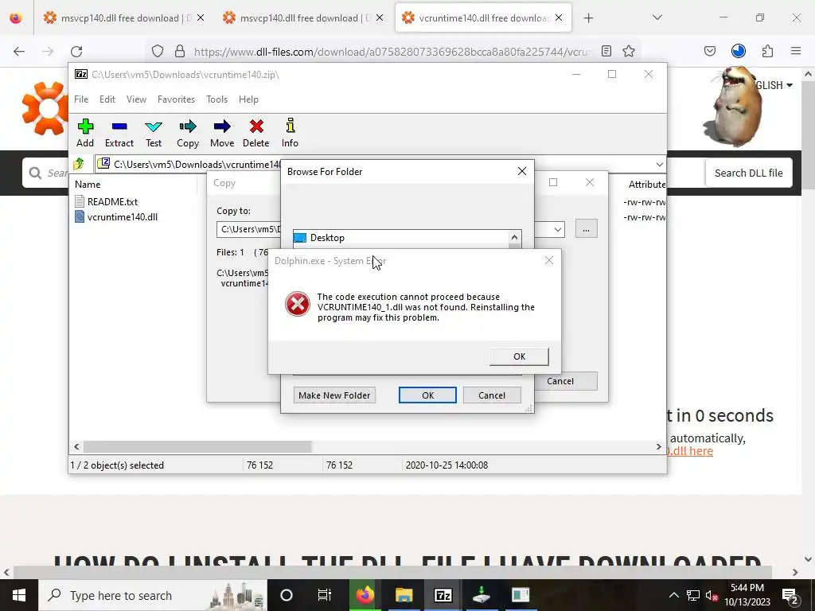
Task: Open the Firefox list all tabs dropdown
Action: pos(657,18)
